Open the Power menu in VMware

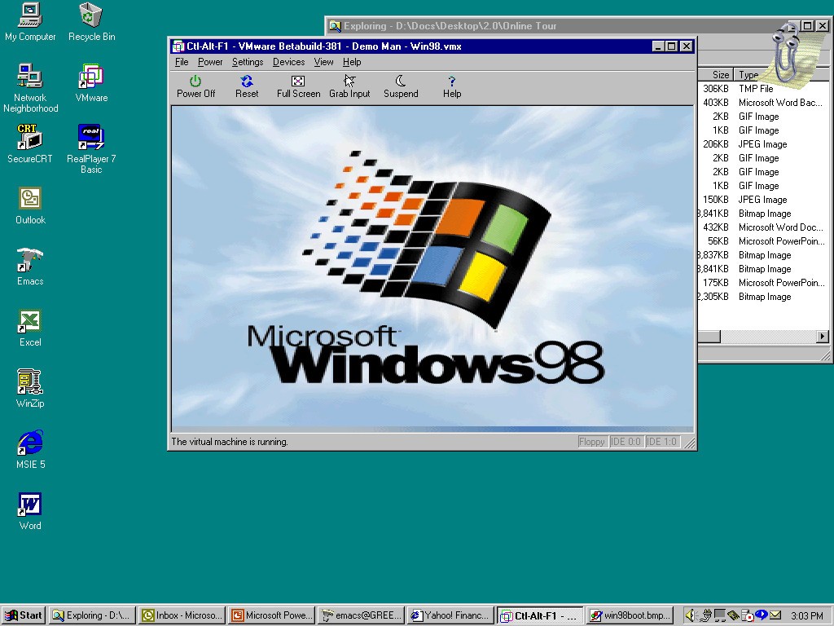(x=210, y=62)
